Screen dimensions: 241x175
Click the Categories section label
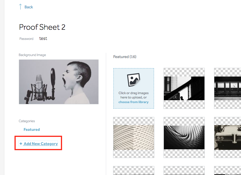[27, 121]
